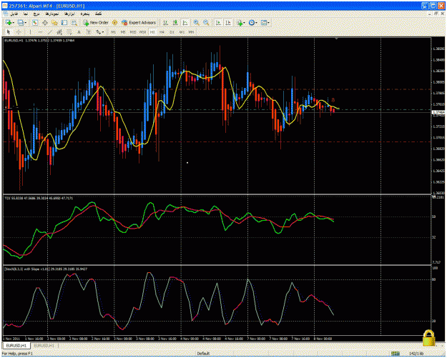Click the EURUSD,H1 price header text
The image size is (447, 358).
39,41
